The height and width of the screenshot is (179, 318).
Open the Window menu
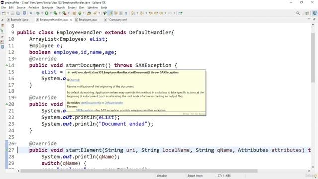[x=93, y=8]
